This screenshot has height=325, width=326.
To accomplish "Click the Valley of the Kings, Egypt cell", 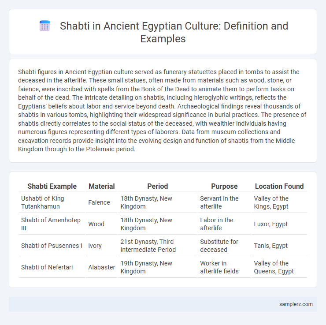I will tap(279, 202).
